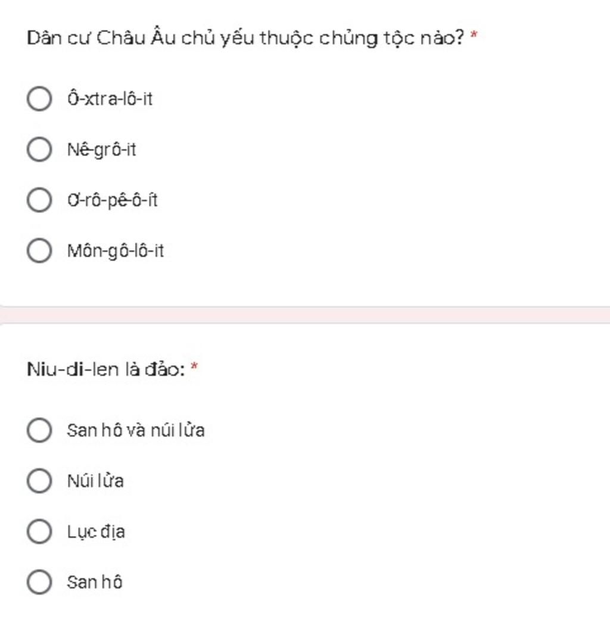The image size is (610, 620).
Task: Click the Ơ-rô-pê-ô-ít answer label
Action: [112, 200]
